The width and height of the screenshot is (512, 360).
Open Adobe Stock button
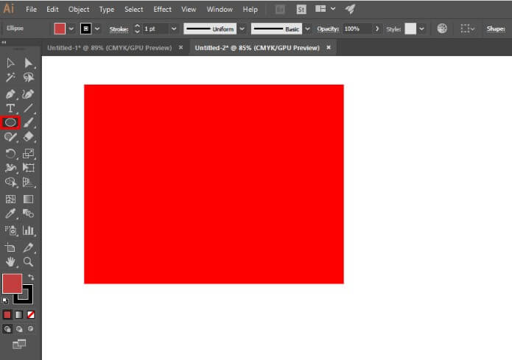click(x=301, y=10)
